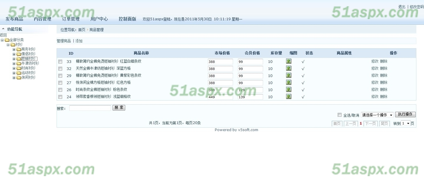The width and height of the screenshot is (424, 182).
Task: Check the box for product ID 24
Action: click(60, 97)
